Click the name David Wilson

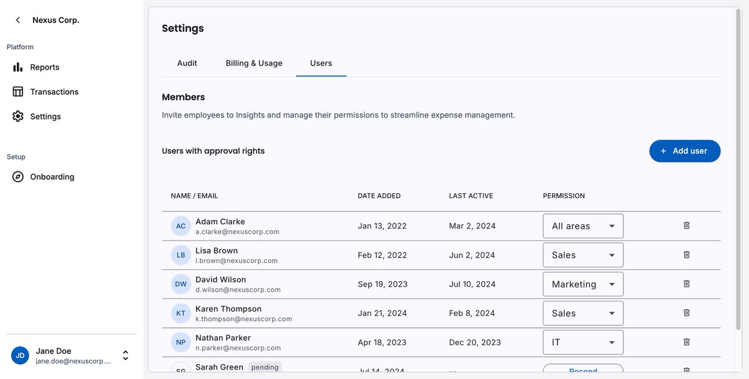pos(220,279)
